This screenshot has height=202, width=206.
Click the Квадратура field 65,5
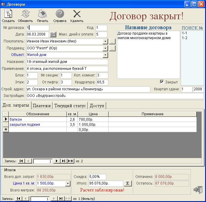102,82
